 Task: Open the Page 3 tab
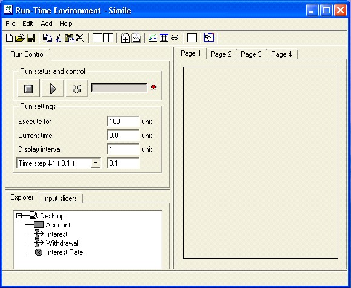click(251, 54)
